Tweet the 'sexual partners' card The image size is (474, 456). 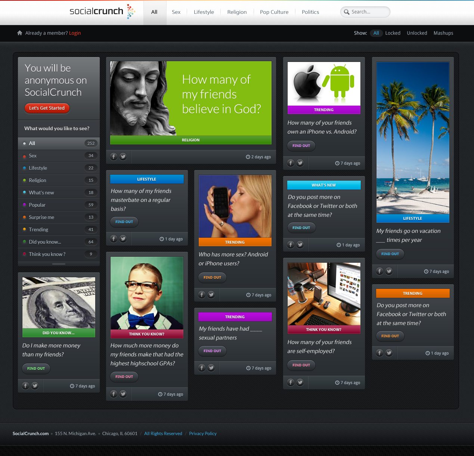coord(211,368)
